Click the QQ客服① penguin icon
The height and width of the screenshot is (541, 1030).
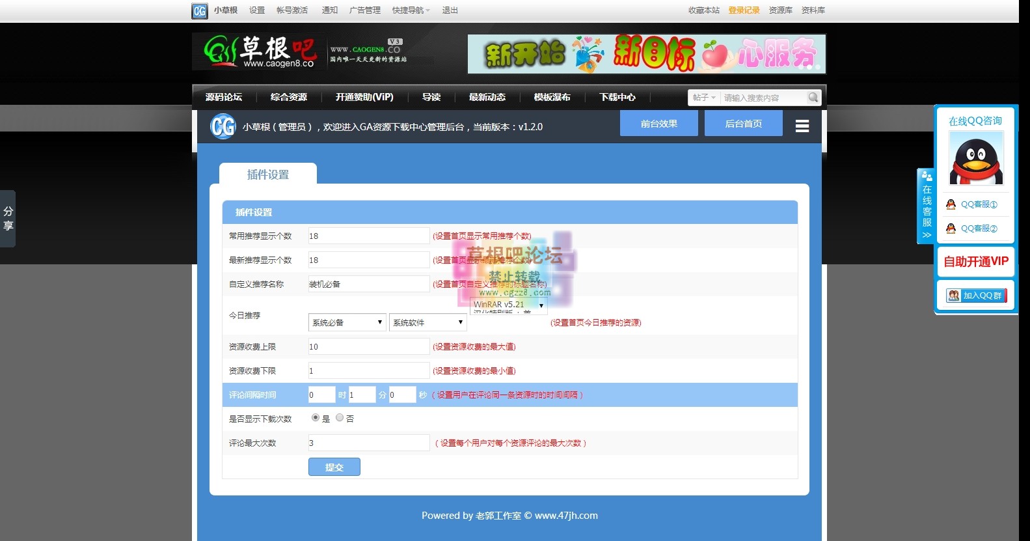pyautogui.click(x=951, y=204)
